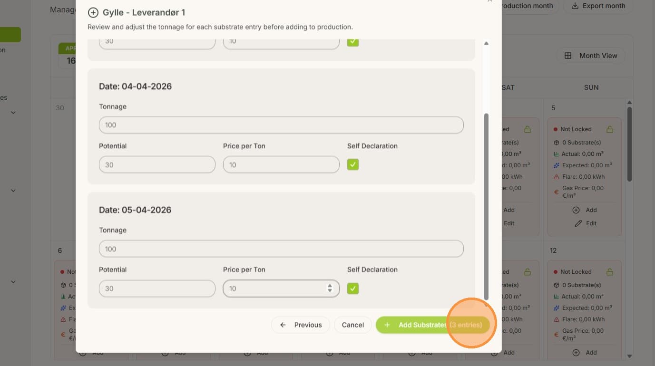655x366 pixels.
Task: Click the grid icon on Month View
Action: point(568,56)
